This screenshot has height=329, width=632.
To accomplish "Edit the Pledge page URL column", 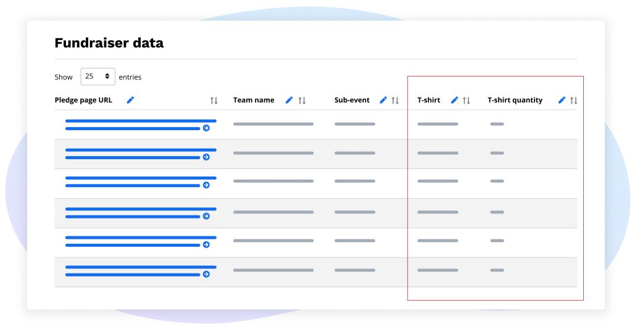I will pyautogui.click(x=130, y=100).
